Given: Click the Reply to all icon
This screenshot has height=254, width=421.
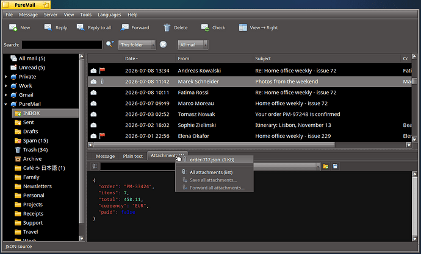Looking at the screenshot, I should 81,27.
